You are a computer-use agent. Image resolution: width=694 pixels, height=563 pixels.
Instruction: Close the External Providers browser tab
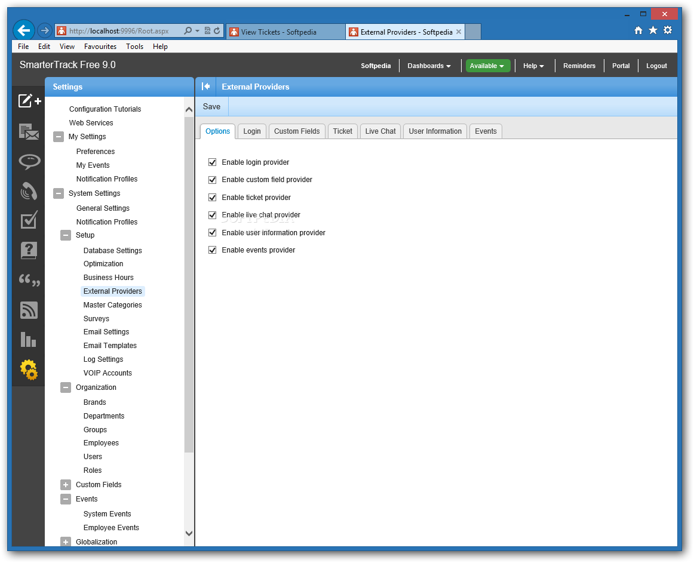[x=459, y=32]
